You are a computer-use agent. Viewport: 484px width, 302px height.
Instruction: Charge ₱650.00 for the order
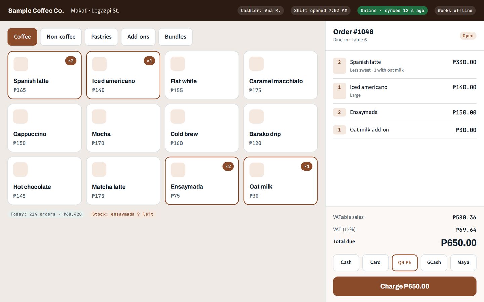pyautogui.click(x=405, y=286)
